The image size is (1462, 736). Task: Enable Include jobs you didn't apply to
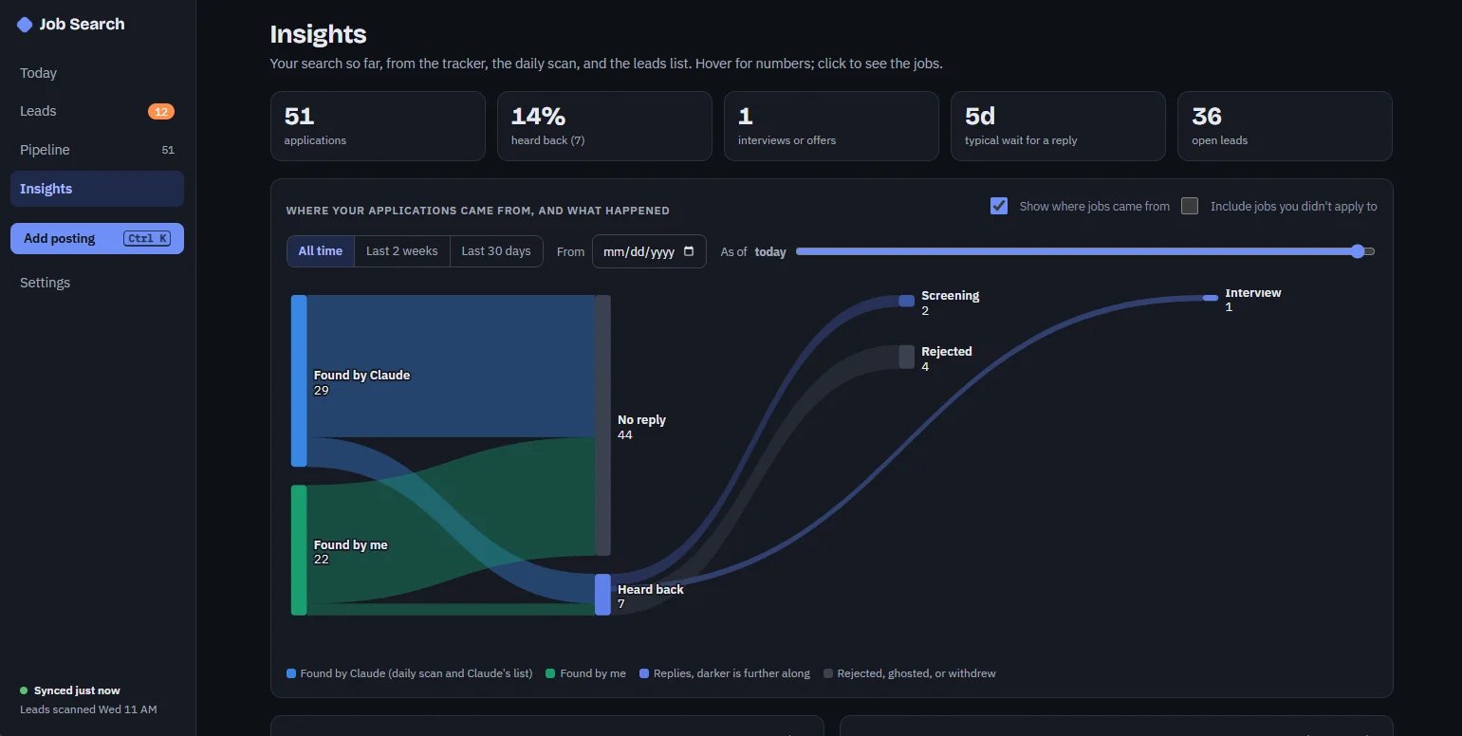point(1190,206)
